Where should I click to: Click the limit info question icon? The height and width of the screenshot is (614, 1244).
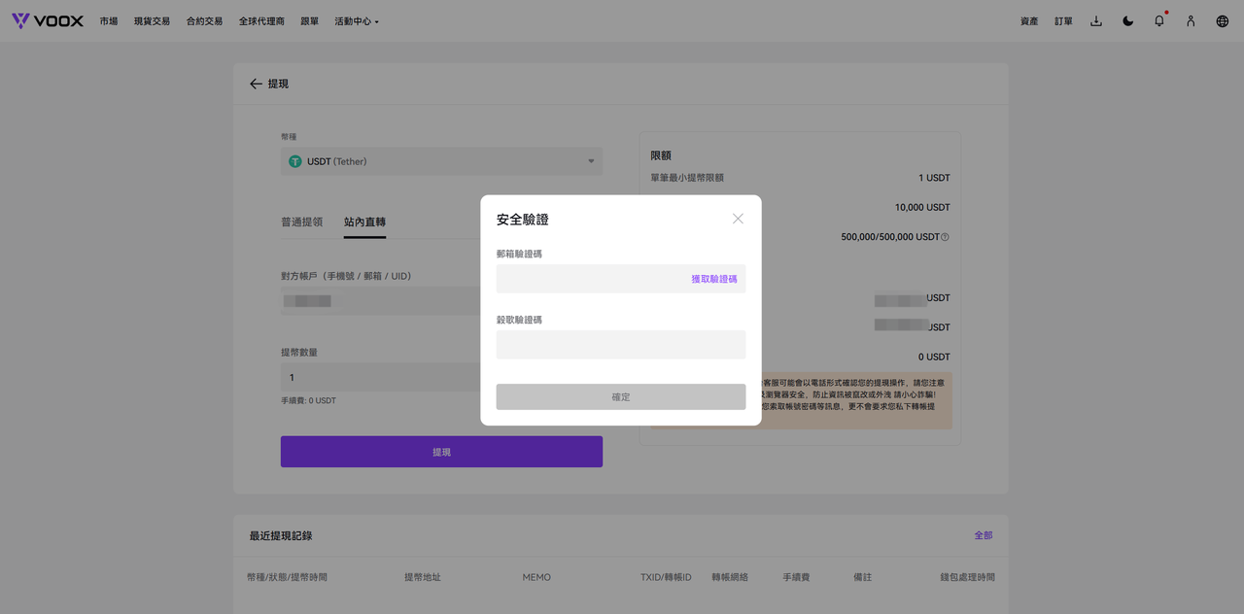click(945, 237)
